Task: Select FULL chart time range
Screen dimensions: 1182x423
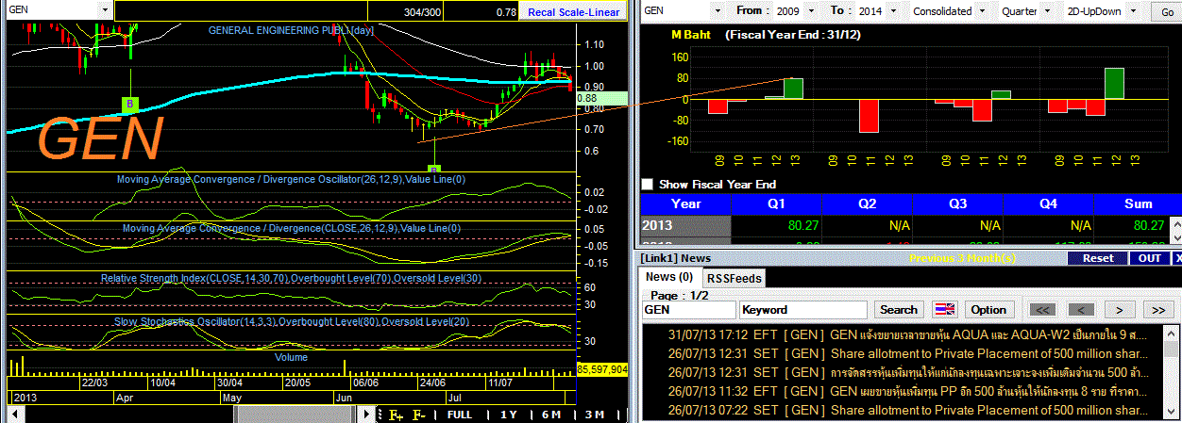Action: (460, 415)
